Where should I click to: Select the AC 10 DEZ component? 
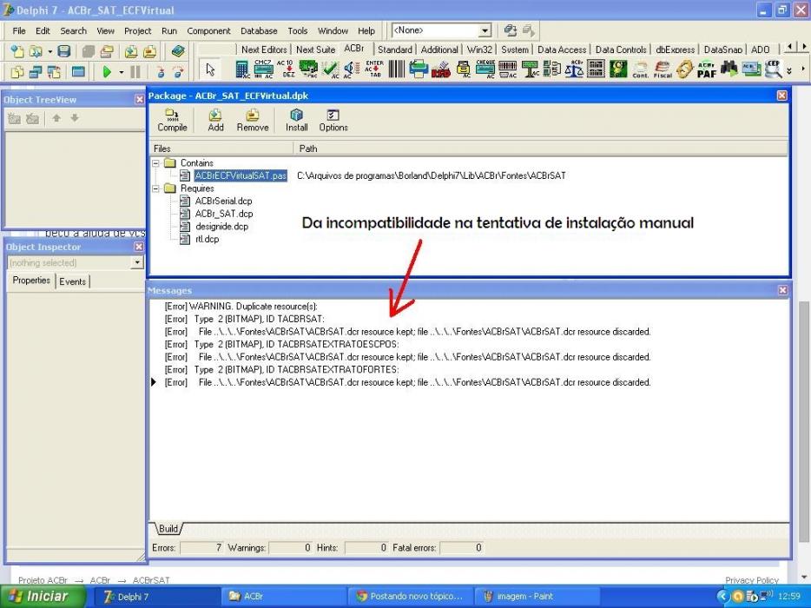285,69
